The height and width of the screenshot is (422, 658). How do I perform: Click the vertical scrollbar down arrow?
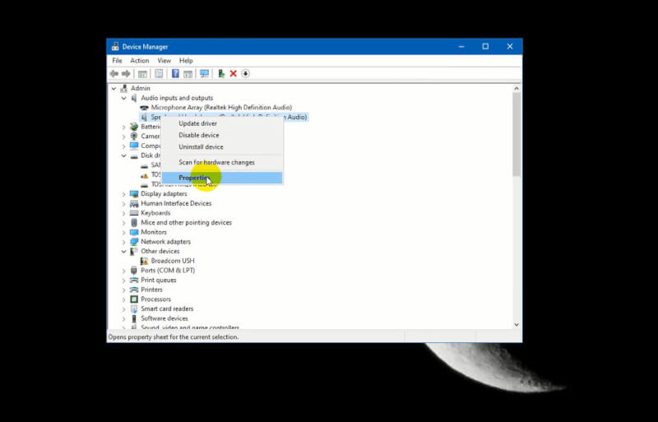pyautogui.click(x=517, y=325)
